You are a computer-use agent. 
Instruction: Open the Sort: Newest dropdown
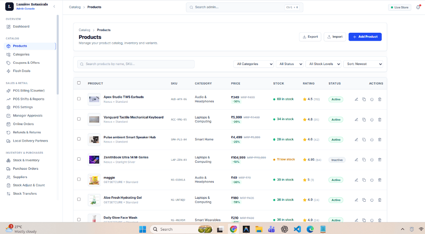(x=363, y=64)
